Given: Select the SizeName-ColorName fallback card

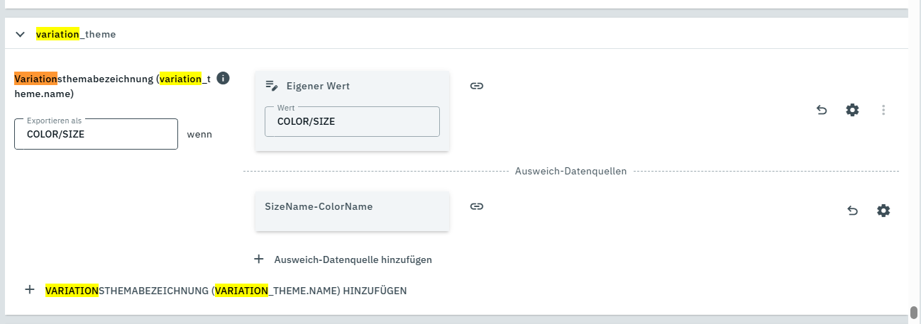Looking at the screenshot, I should tap(352, 211).
